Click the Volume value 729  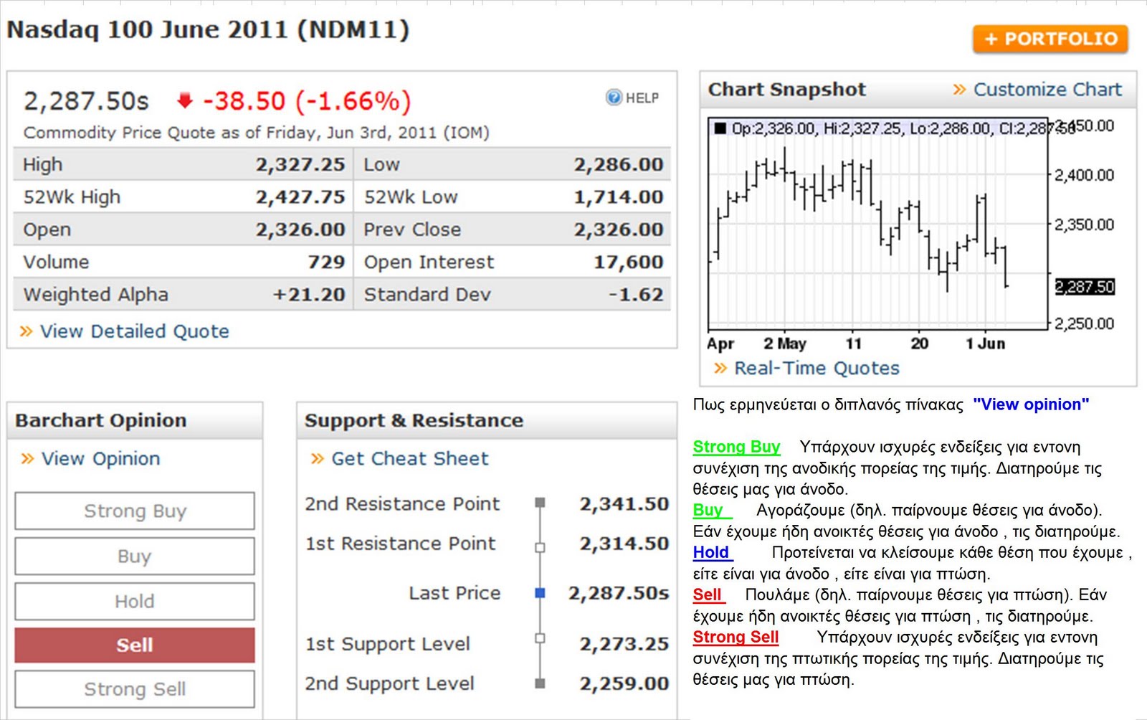326,262
